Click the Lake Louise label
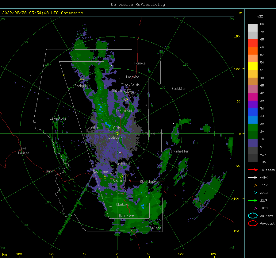 [24, 151]
